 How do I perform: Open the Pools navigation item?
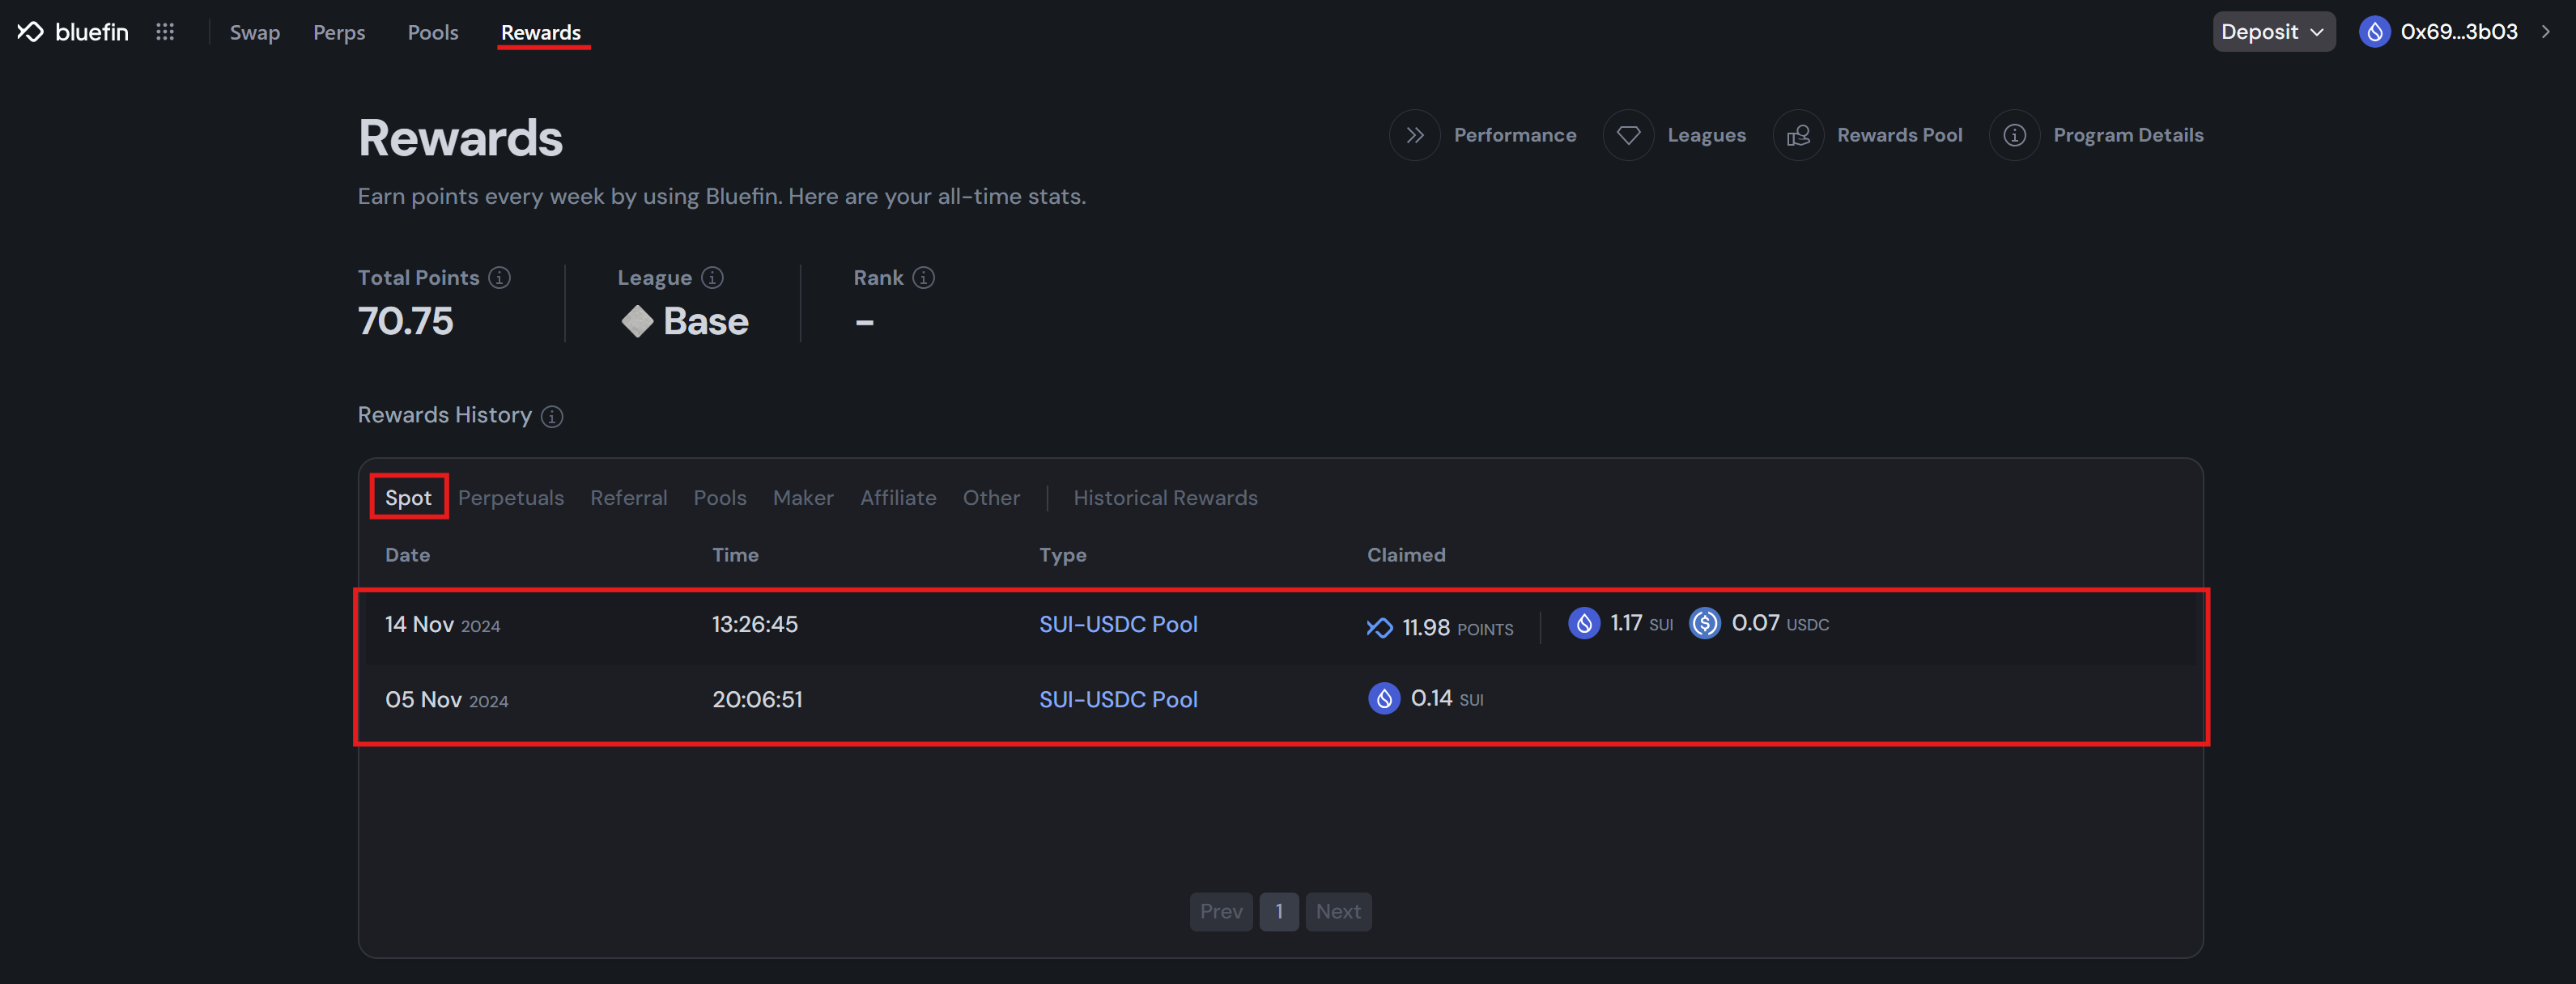432,33
